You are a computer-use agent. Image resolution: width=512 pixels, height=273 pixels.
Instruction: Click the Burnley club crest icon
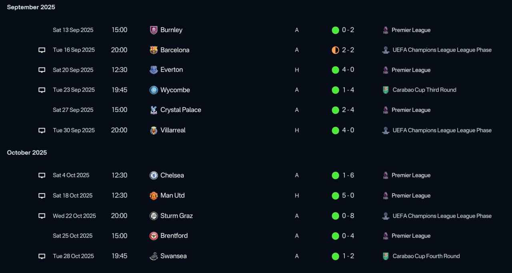coord(154,30)
